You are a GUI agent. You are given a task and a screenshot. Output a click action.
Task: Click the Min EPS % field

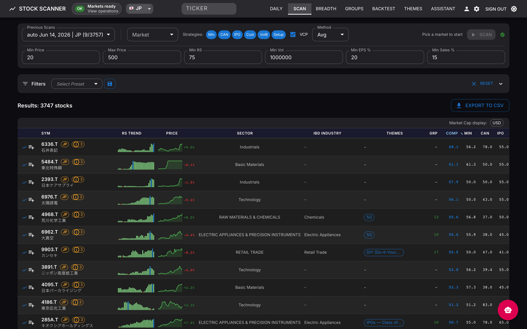pos(385,57)
